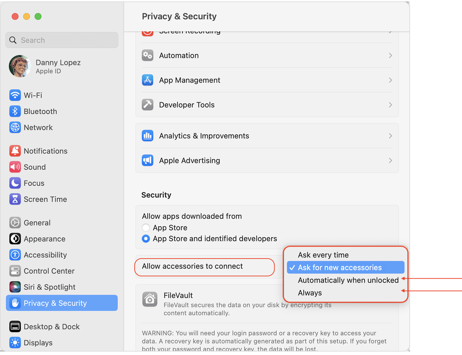
Task: Click the Accessibility icon in sidebar
Action: click(15, 255)
